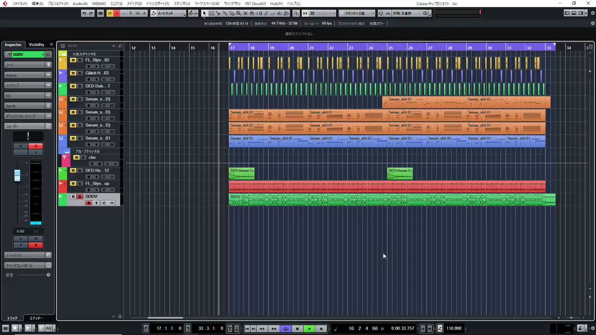Switch to the Visibility tab
This screenshot has height=335, width=596.
pyautogui.click(x=36, y=45)
